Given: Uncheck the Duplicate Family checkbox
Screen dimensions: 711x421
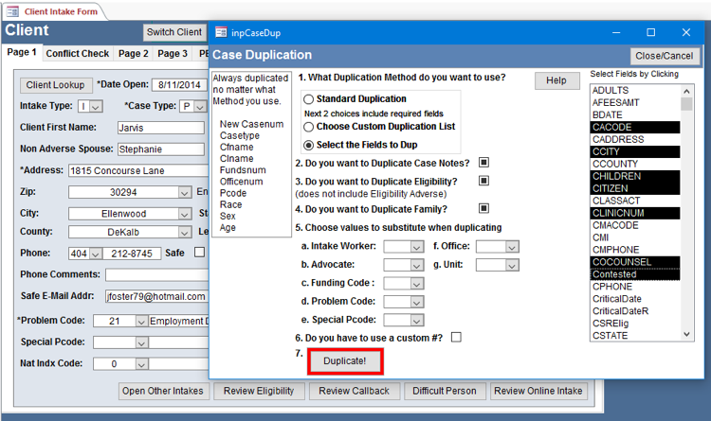Looking at the screenshot, I should (x=483, y=208).
